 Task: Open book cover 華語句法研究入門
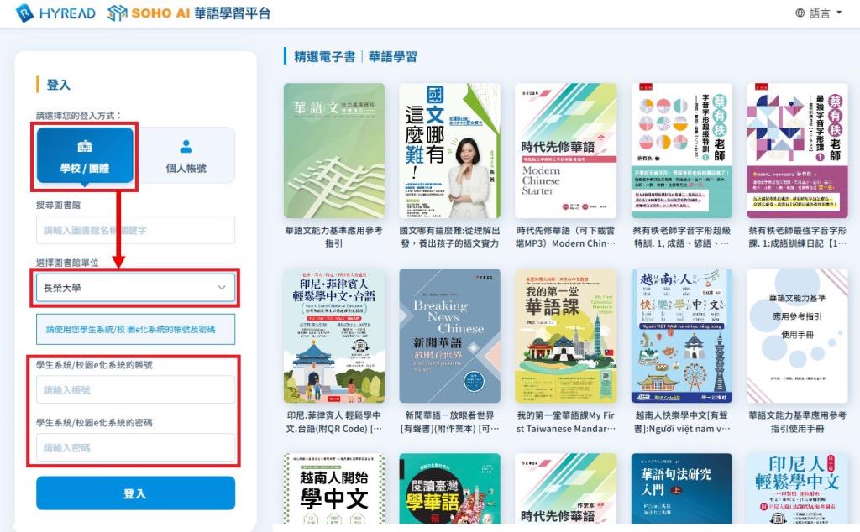pyautogui.click(x=682, y=488)
